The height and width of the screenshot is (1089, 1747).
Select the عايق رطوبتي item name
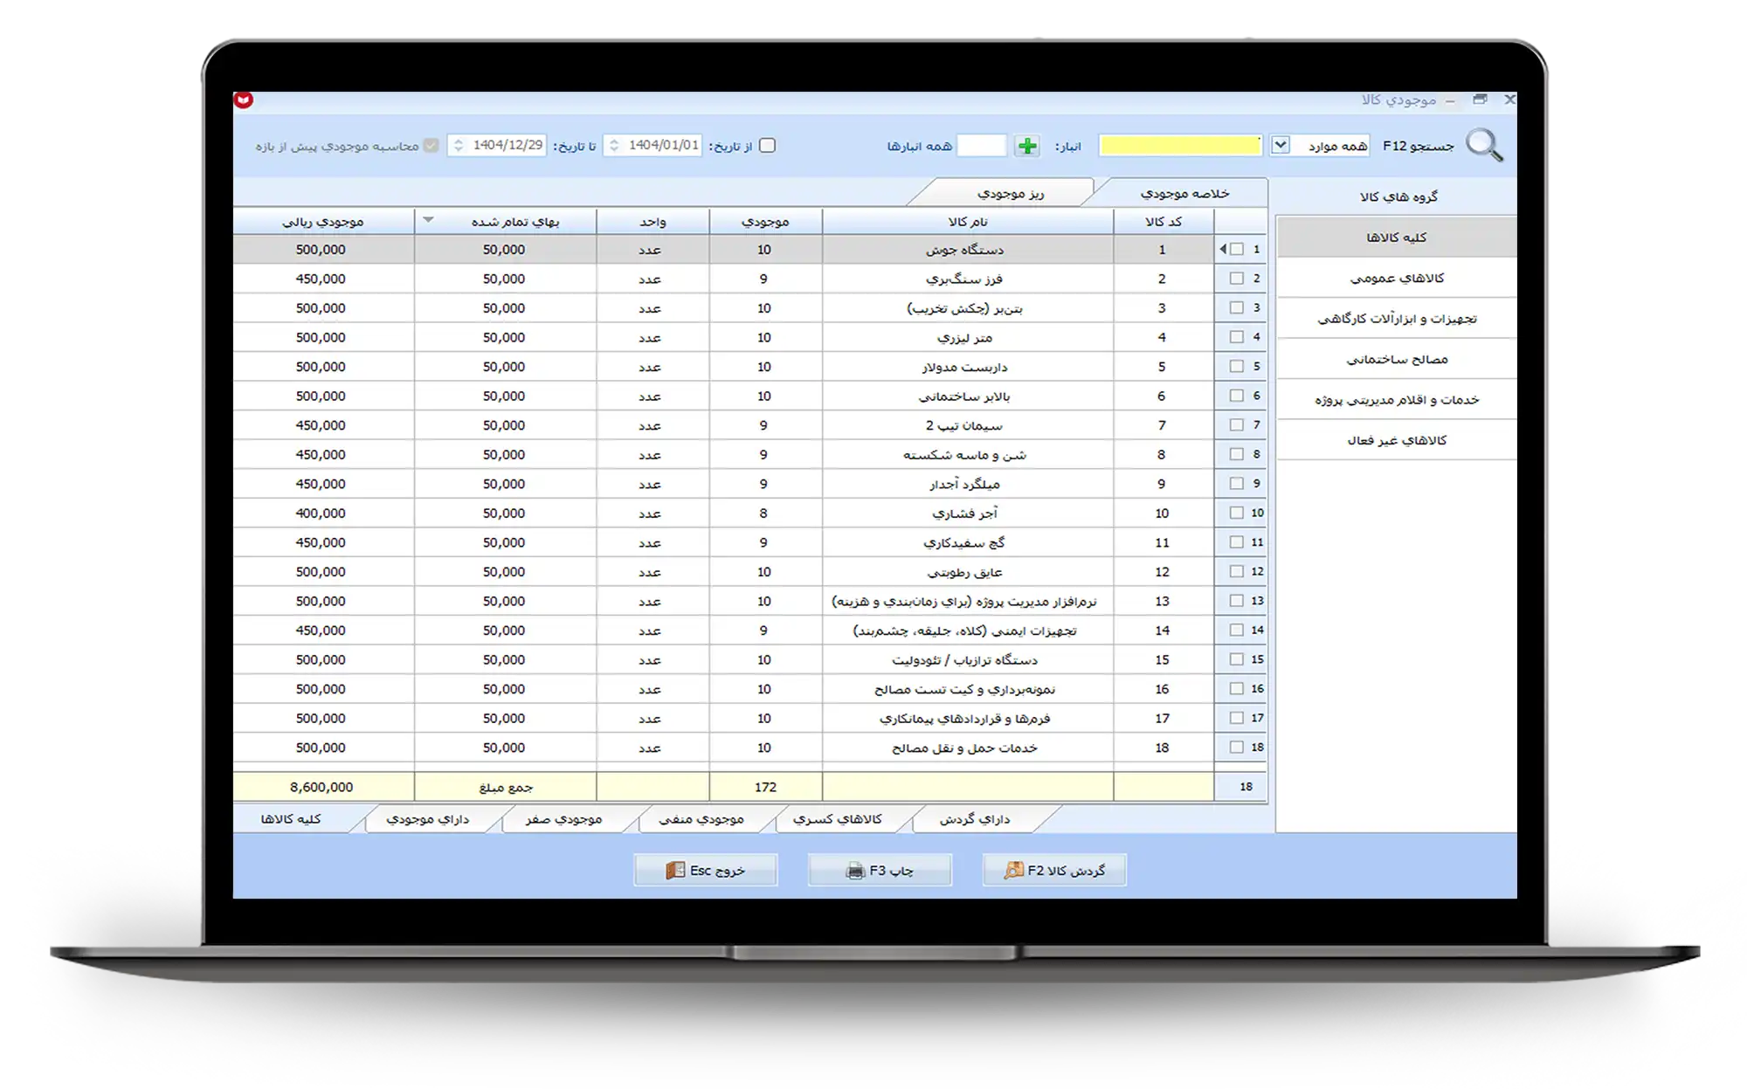pyautogui.click(x=964, y=572)
